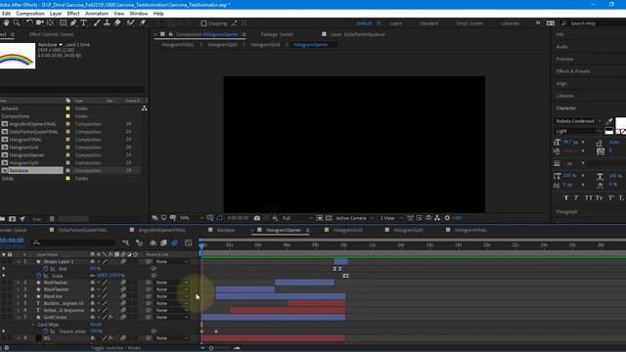Toggle the stopwatch for End property

pyautogui.click(x=46, y=269)
